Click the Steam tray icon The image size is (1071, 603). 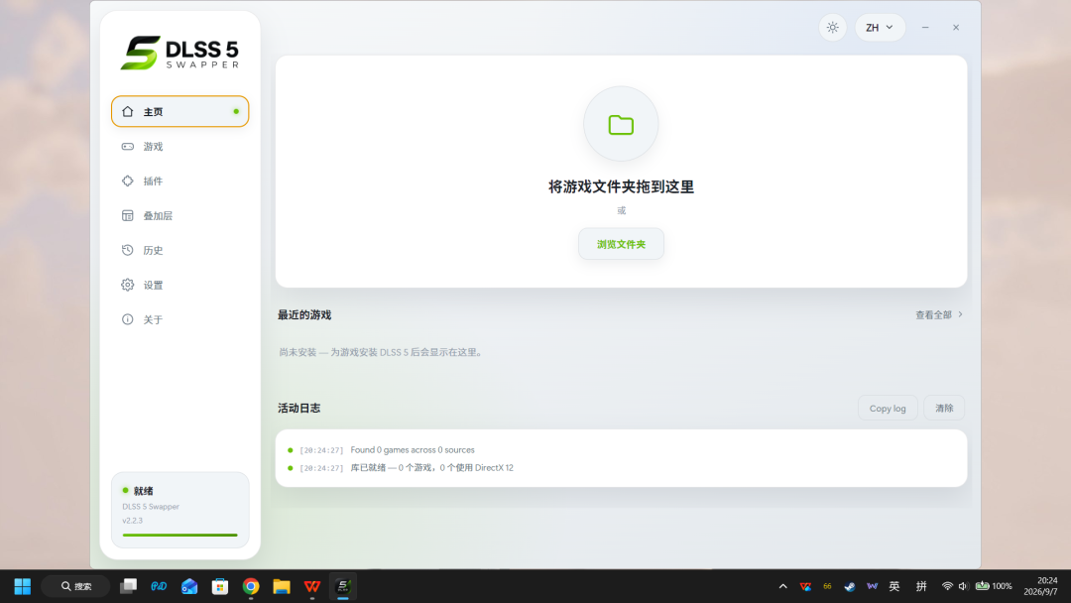(849, 586)
